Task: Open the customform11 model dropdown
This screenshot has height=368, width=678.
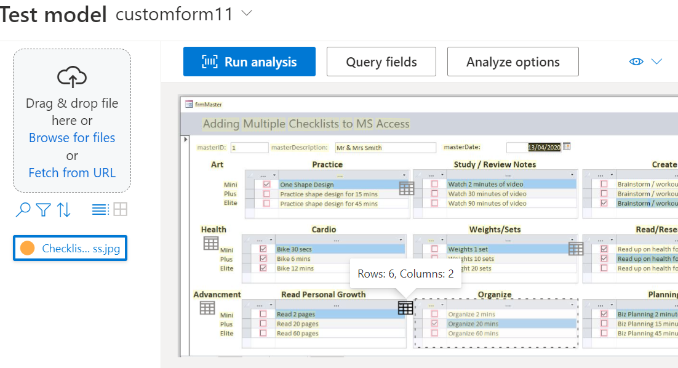Action: 247,14
